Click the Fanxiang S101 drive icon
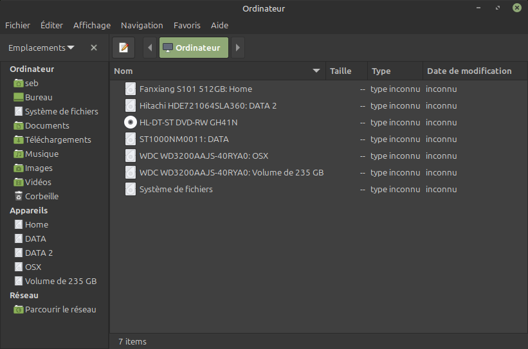Viewport: 528px width, 349px height. click(x=130, y=89)
